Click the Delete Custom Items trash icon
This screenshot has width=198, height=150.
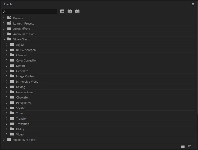(x=189, y=146)
